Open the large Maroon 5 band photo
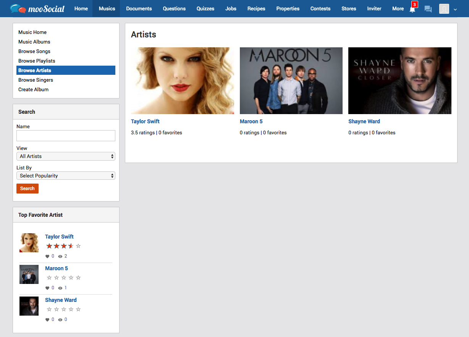Image resolution: width=469 pixels, height=337 pixels. point(291,81)
